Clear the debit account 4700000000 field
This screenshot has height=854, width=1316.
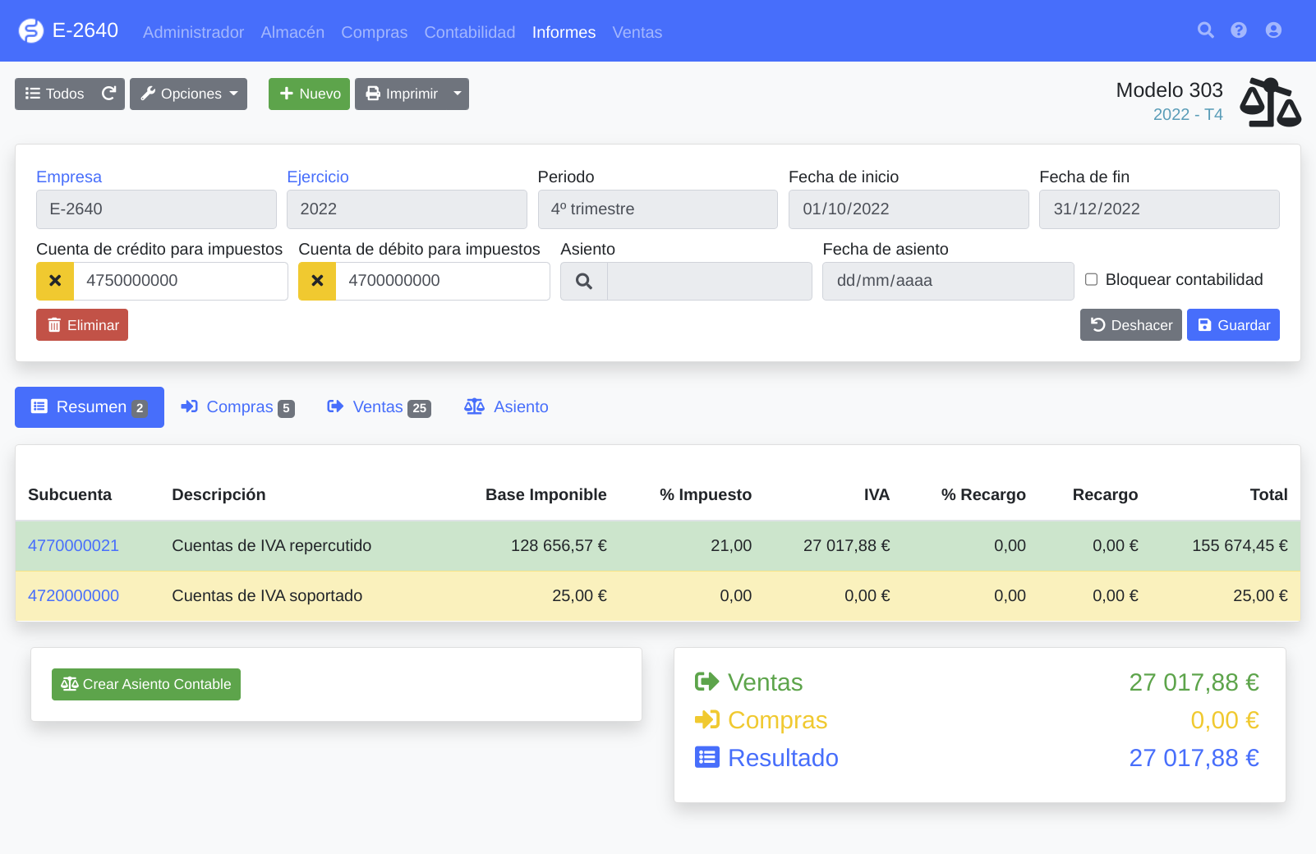(x=317, y=281)
